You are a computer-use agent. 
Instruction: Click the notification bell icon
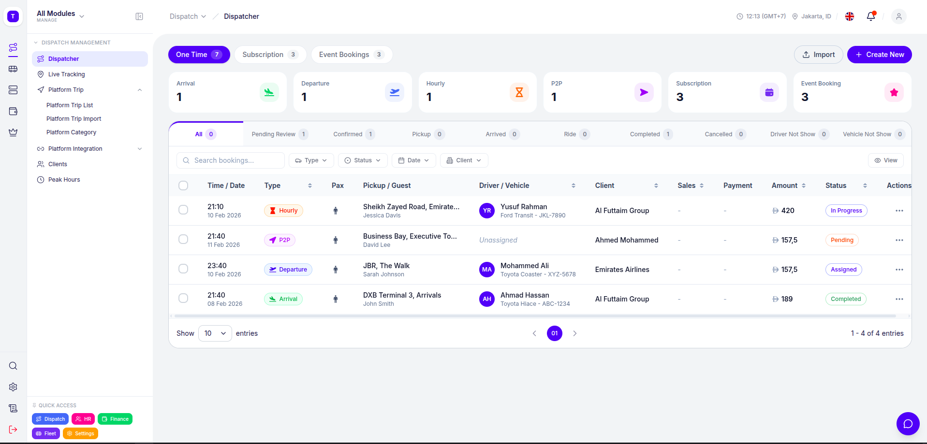point(871,16)
